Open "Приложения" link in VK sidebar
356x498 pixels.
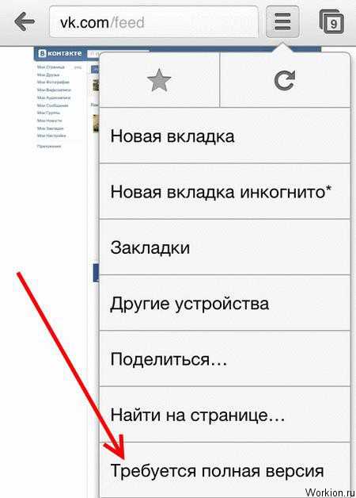[49, 147]
